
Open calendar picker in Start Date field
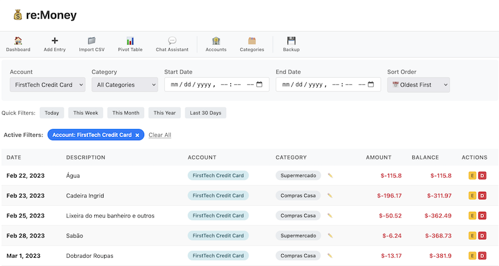259,85
